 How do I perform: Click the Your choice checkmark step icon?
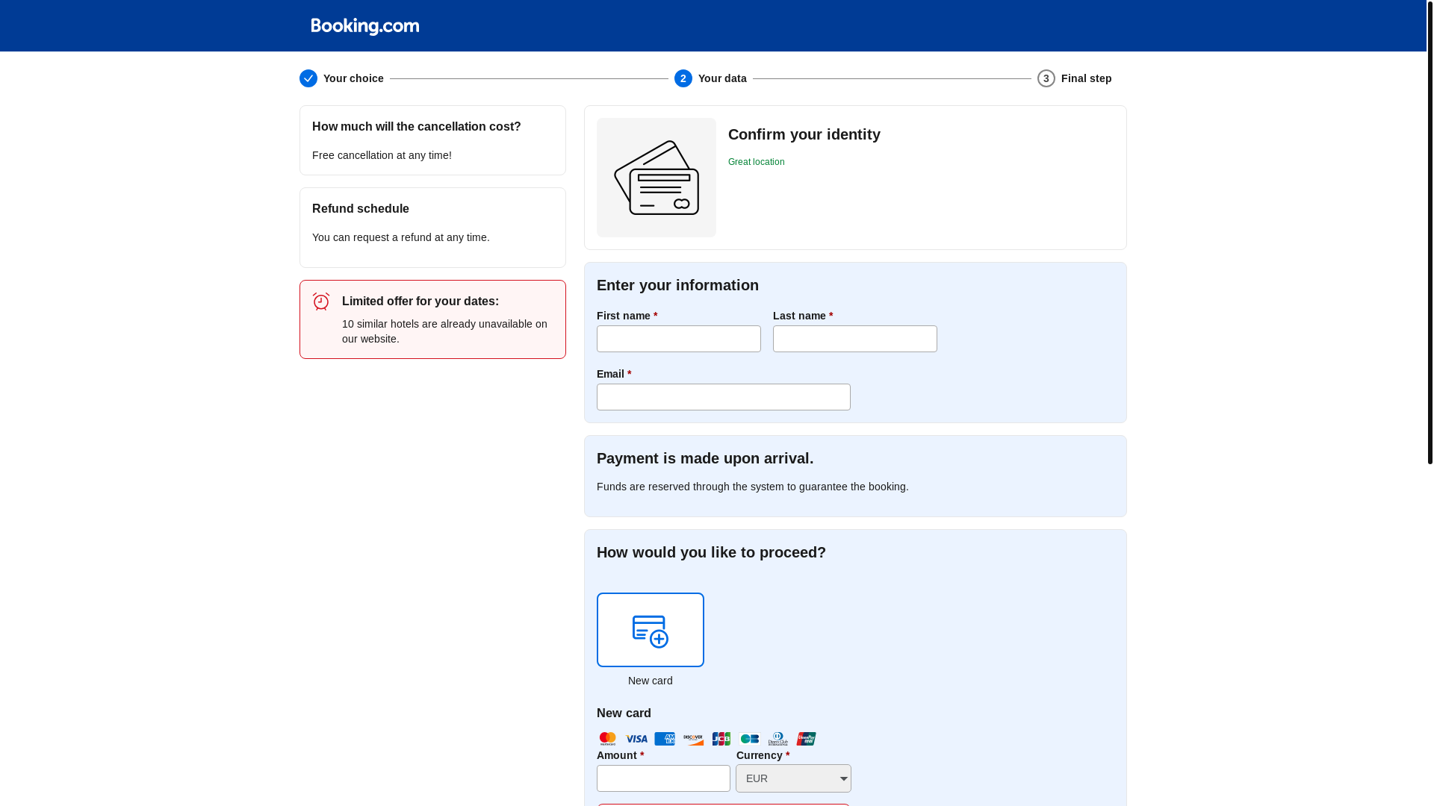(308, 78)
